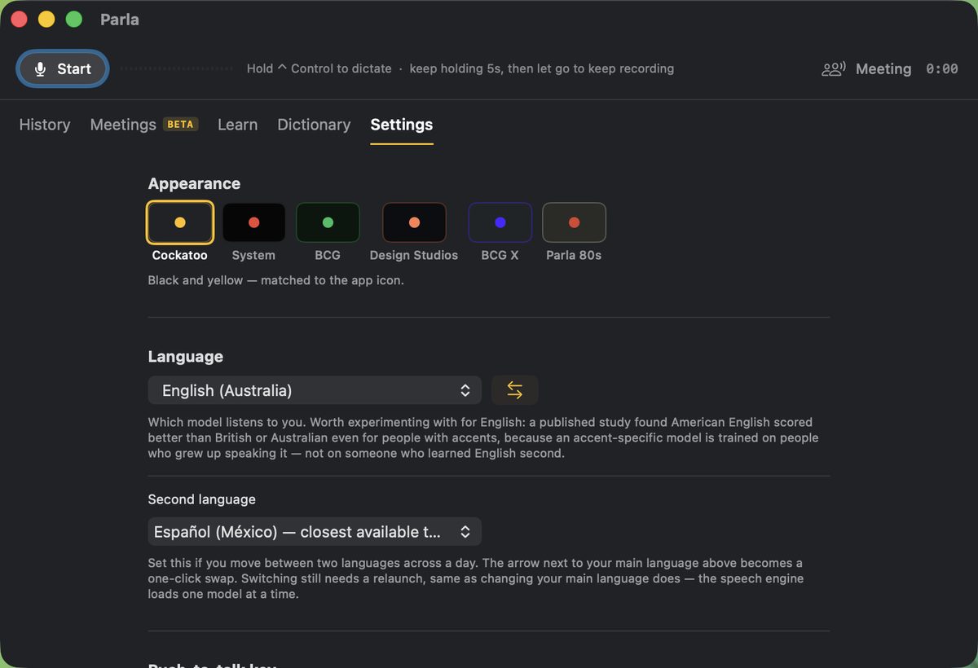Viewport: 978px width, 668px height.
Task: Select the Cockatoo theme swatch
Action: [180, 222]
